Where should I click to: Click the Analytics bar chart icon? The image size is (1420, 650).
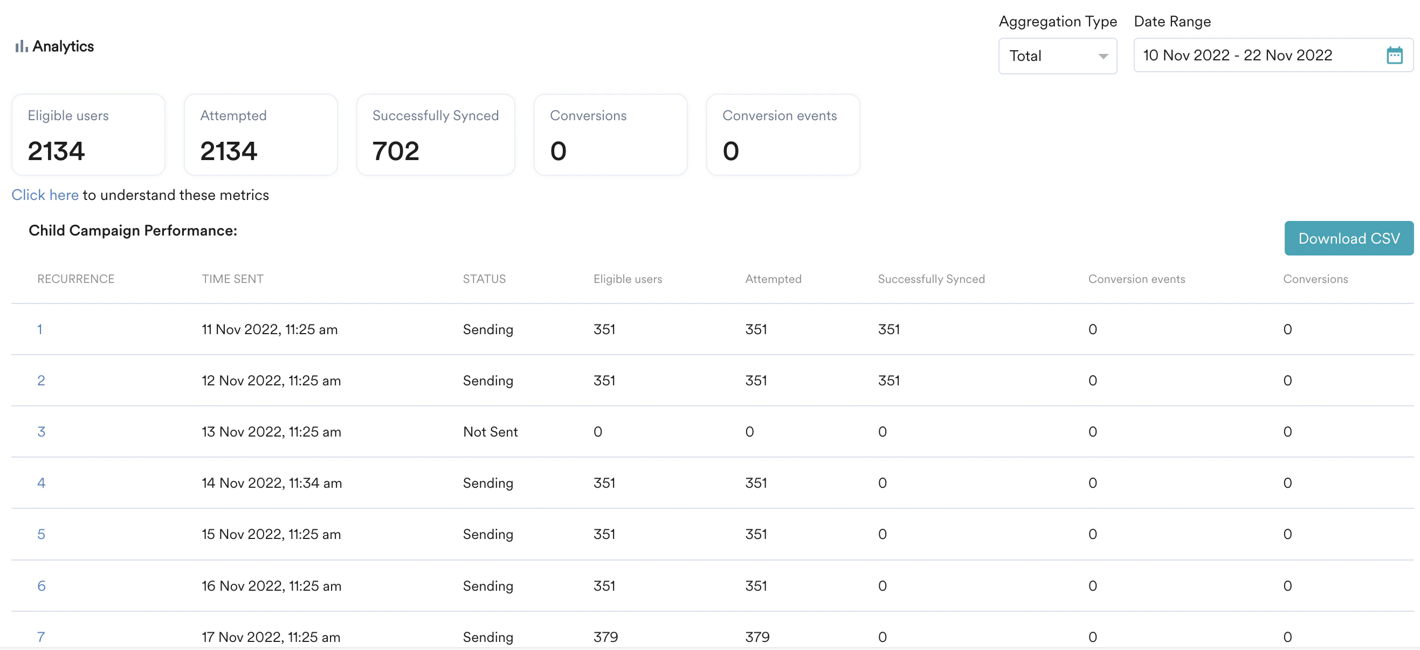(x=21, y=46)
